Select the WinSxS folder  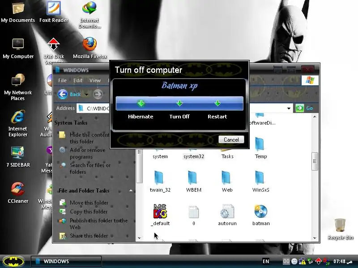point(261,181)
